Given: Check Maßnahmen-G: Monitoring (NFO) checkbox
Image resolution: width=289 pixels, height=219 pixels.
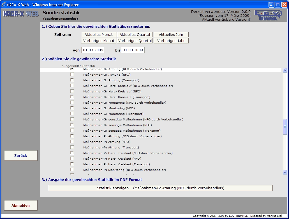Looking at the screenshot, I should 72,108.
